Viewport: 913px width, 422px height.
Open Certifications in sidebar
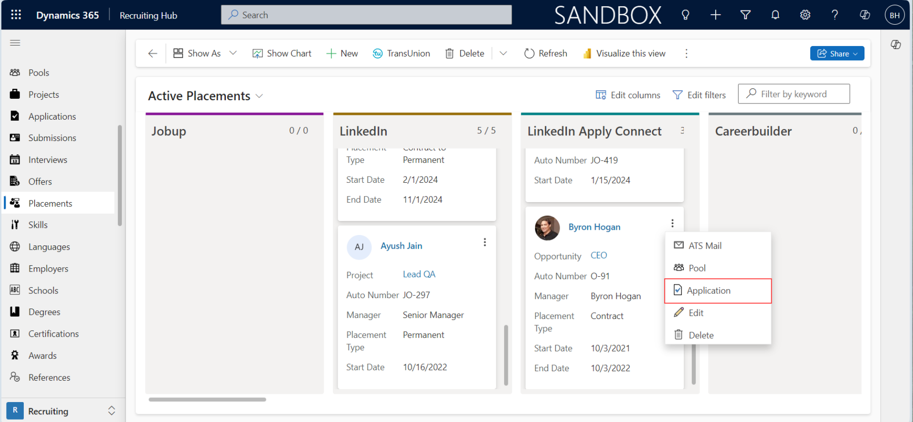tap(58, 334)
